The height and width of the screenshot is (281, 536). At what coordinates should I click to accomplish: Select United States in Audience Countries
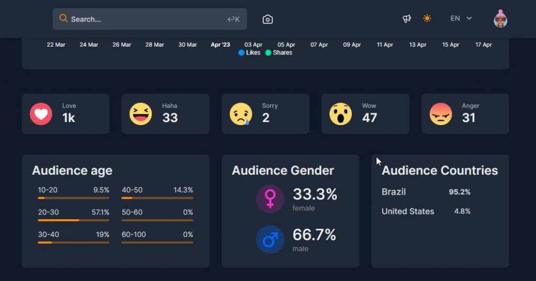(x=408, y=211)
